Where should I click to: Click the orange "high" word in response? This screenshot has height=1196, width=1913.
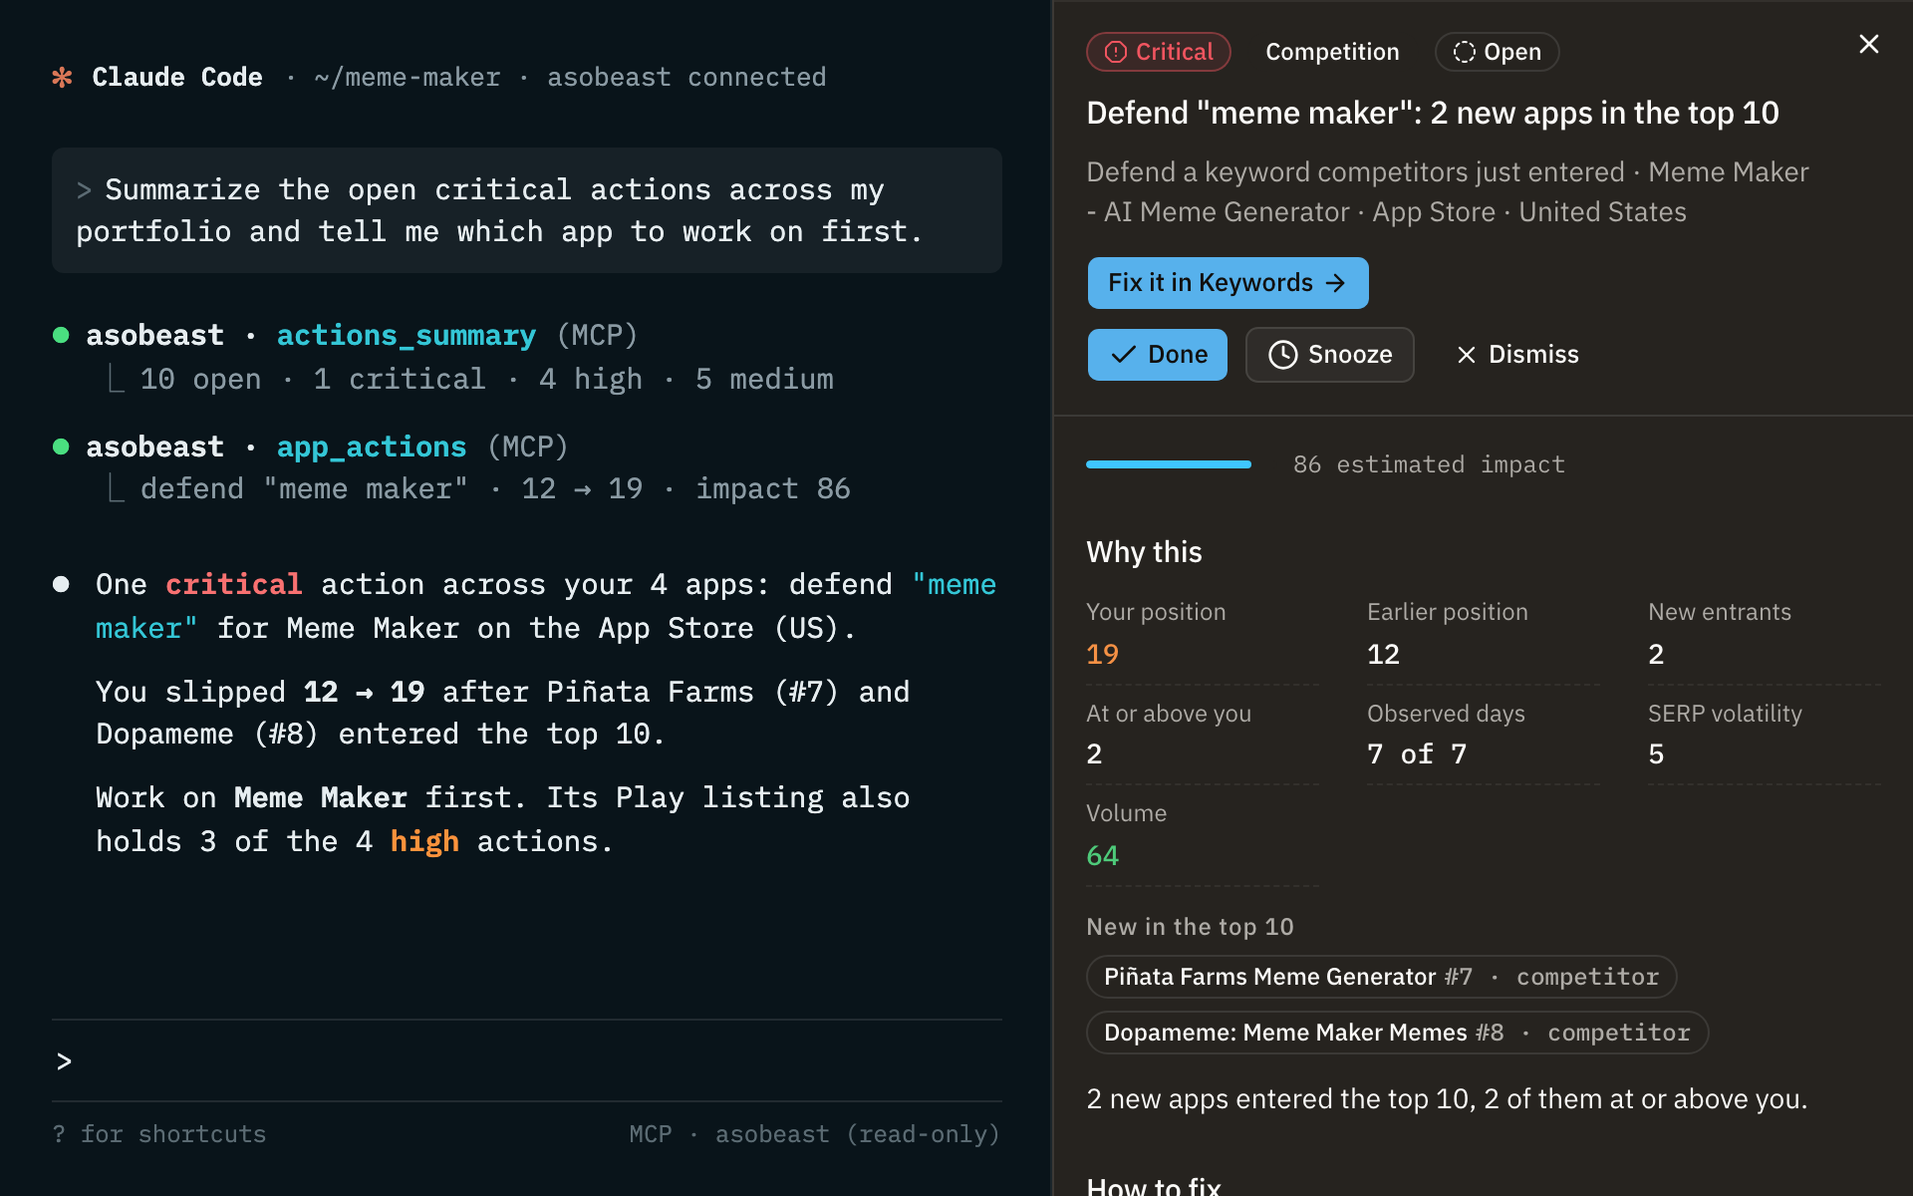(x=424, y=842)
